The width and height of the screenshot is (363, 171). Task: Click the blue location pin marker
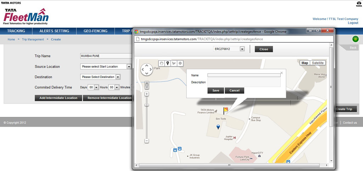218,127
